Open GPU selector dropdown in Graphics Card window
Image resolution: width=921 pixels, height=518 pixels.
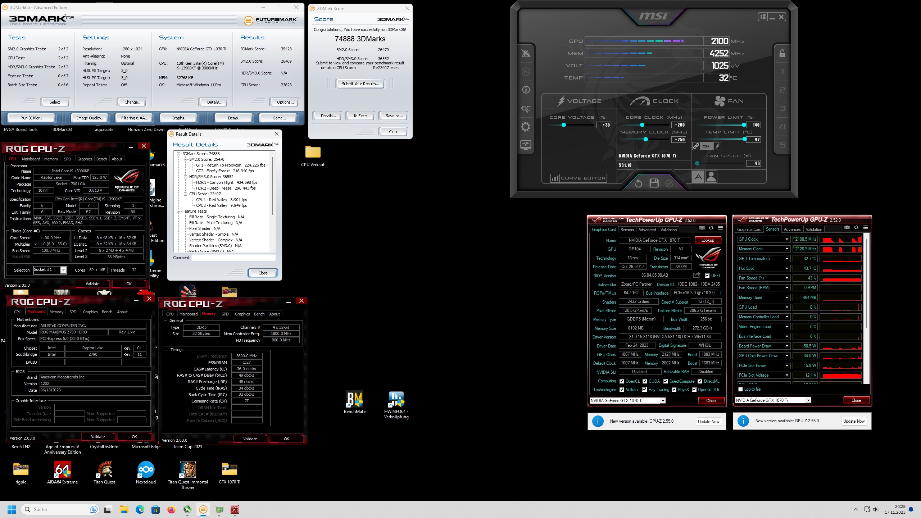663,401
